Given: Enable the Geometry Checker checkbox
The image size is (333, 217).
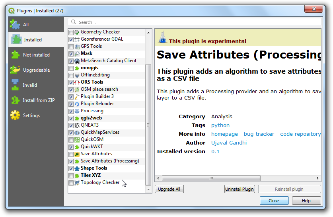Looking at the screenshot, I should click(x=71, y=32).
